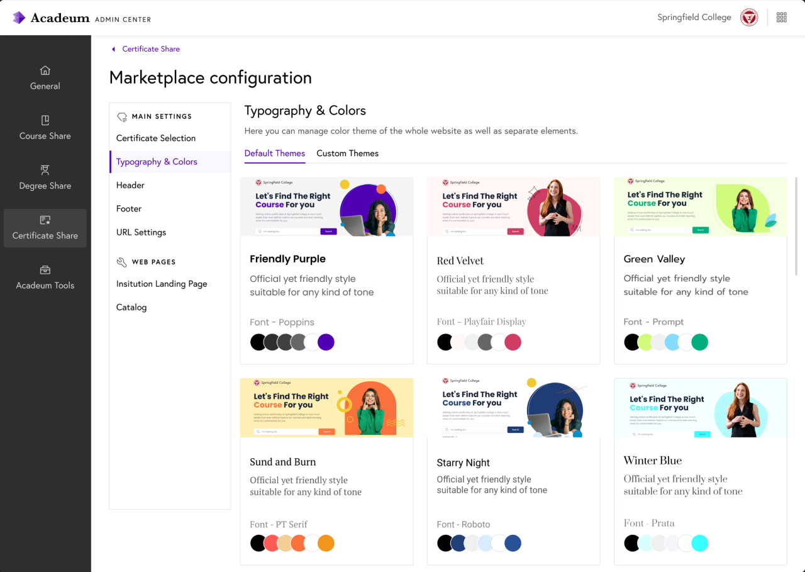Select the Red Velvet theme preview
The image size is (805, 572).
coord(513,207)
